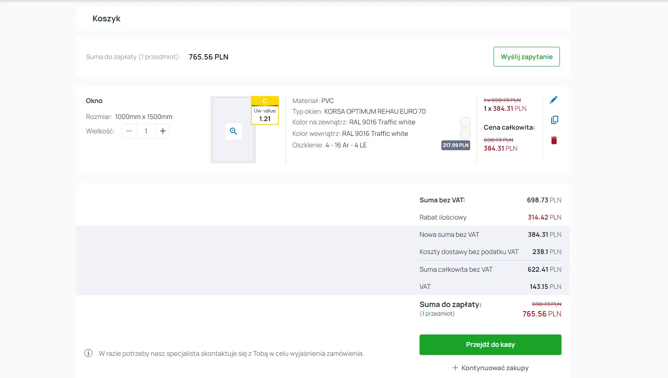Click the pencil icon to edit the window
The height and width of the screenshot is (378, 668).
point(554,100)
